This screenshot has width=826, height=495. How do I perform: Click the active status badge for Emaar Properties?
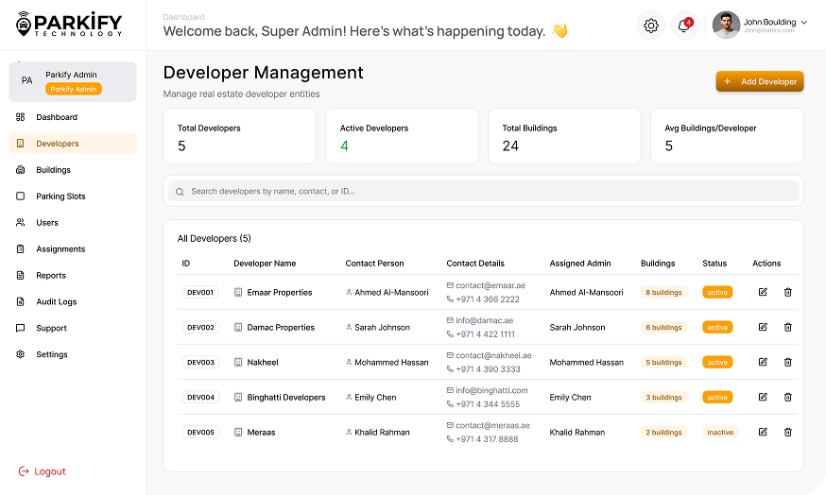(x=717, y=292)
